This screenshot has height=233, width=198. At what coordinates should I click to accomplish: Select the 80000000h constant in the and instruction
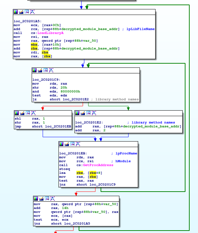pos(70,91)
